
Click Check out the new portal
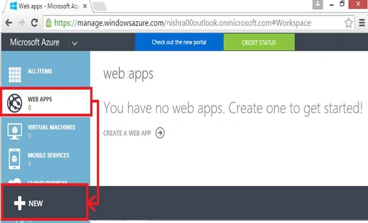[179, 42]
